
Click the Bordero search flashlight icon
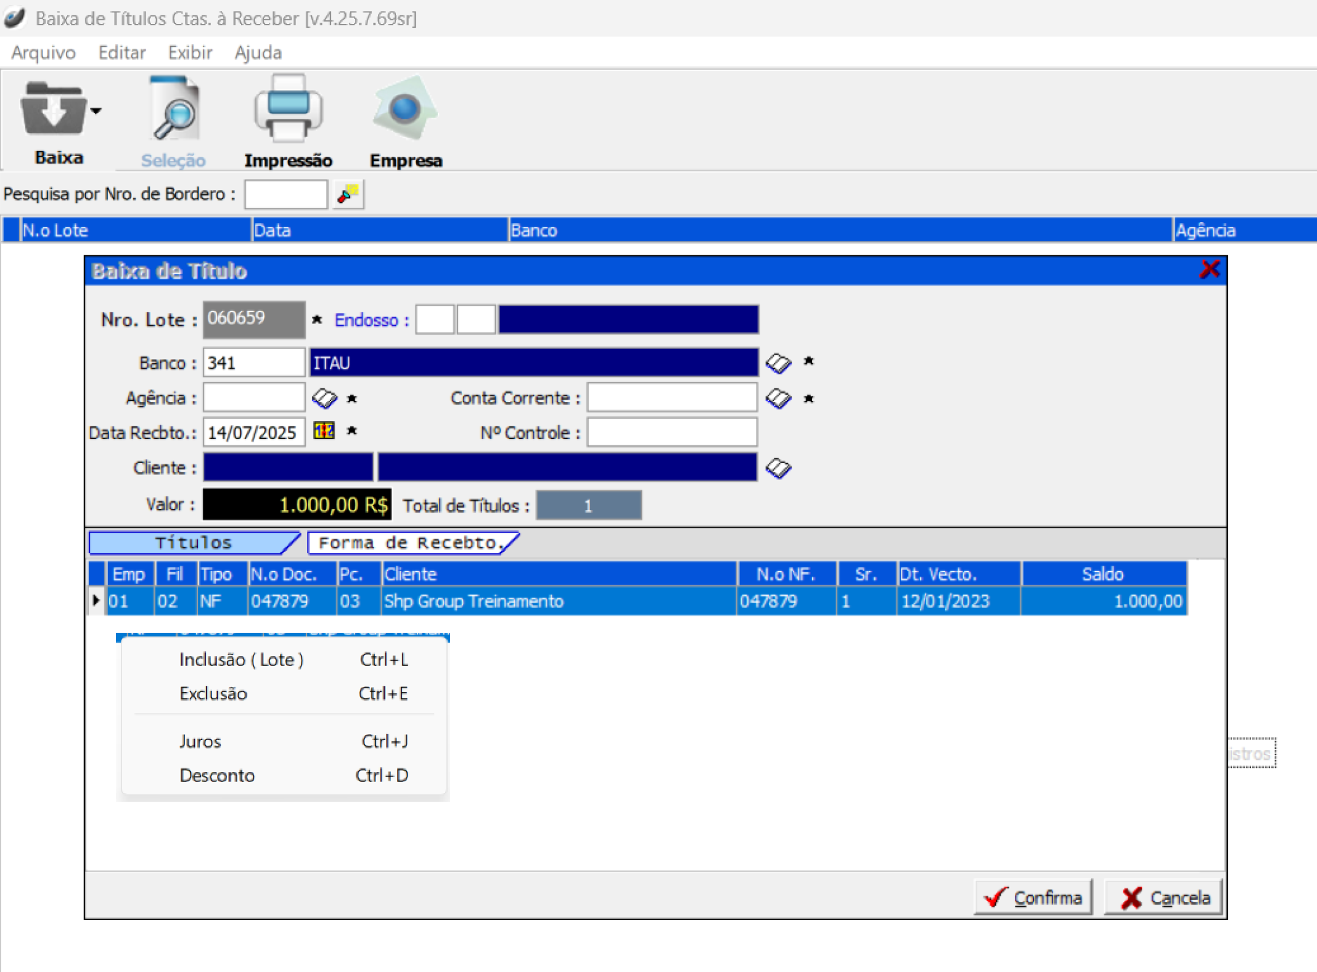pos(348,195)
